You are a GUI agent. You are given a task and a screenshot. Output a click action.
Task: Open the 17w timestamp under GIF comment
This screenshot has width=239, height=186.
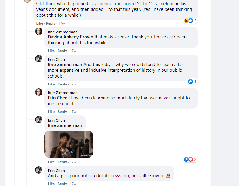[73, 162]
